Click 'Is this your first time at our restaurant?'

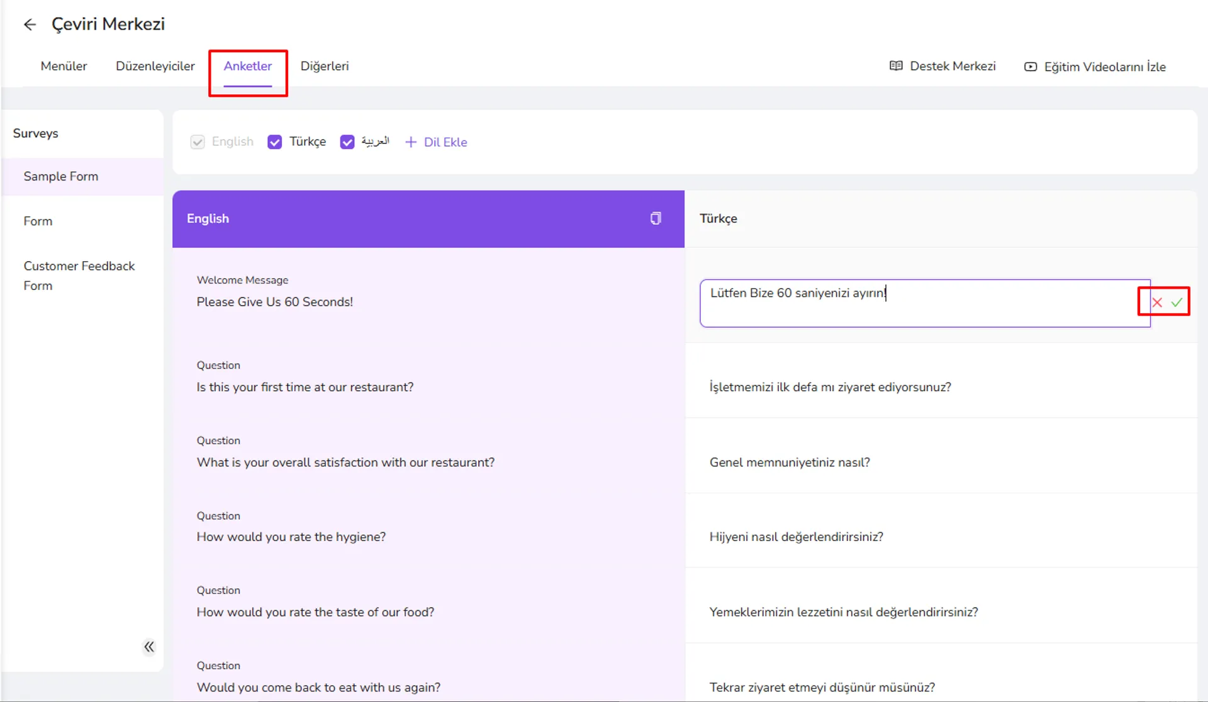tap(305, 387)
